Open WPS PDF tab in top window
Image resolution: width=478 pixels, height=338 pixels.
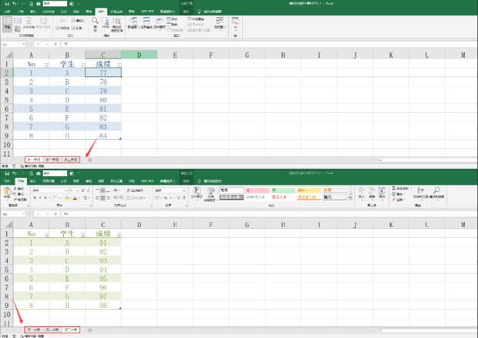point(147,12)
